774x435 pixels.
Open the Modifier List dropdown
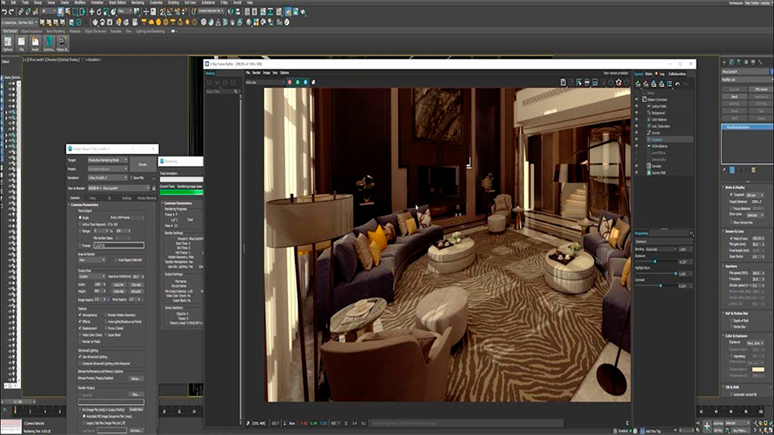[x=745, y=80]
